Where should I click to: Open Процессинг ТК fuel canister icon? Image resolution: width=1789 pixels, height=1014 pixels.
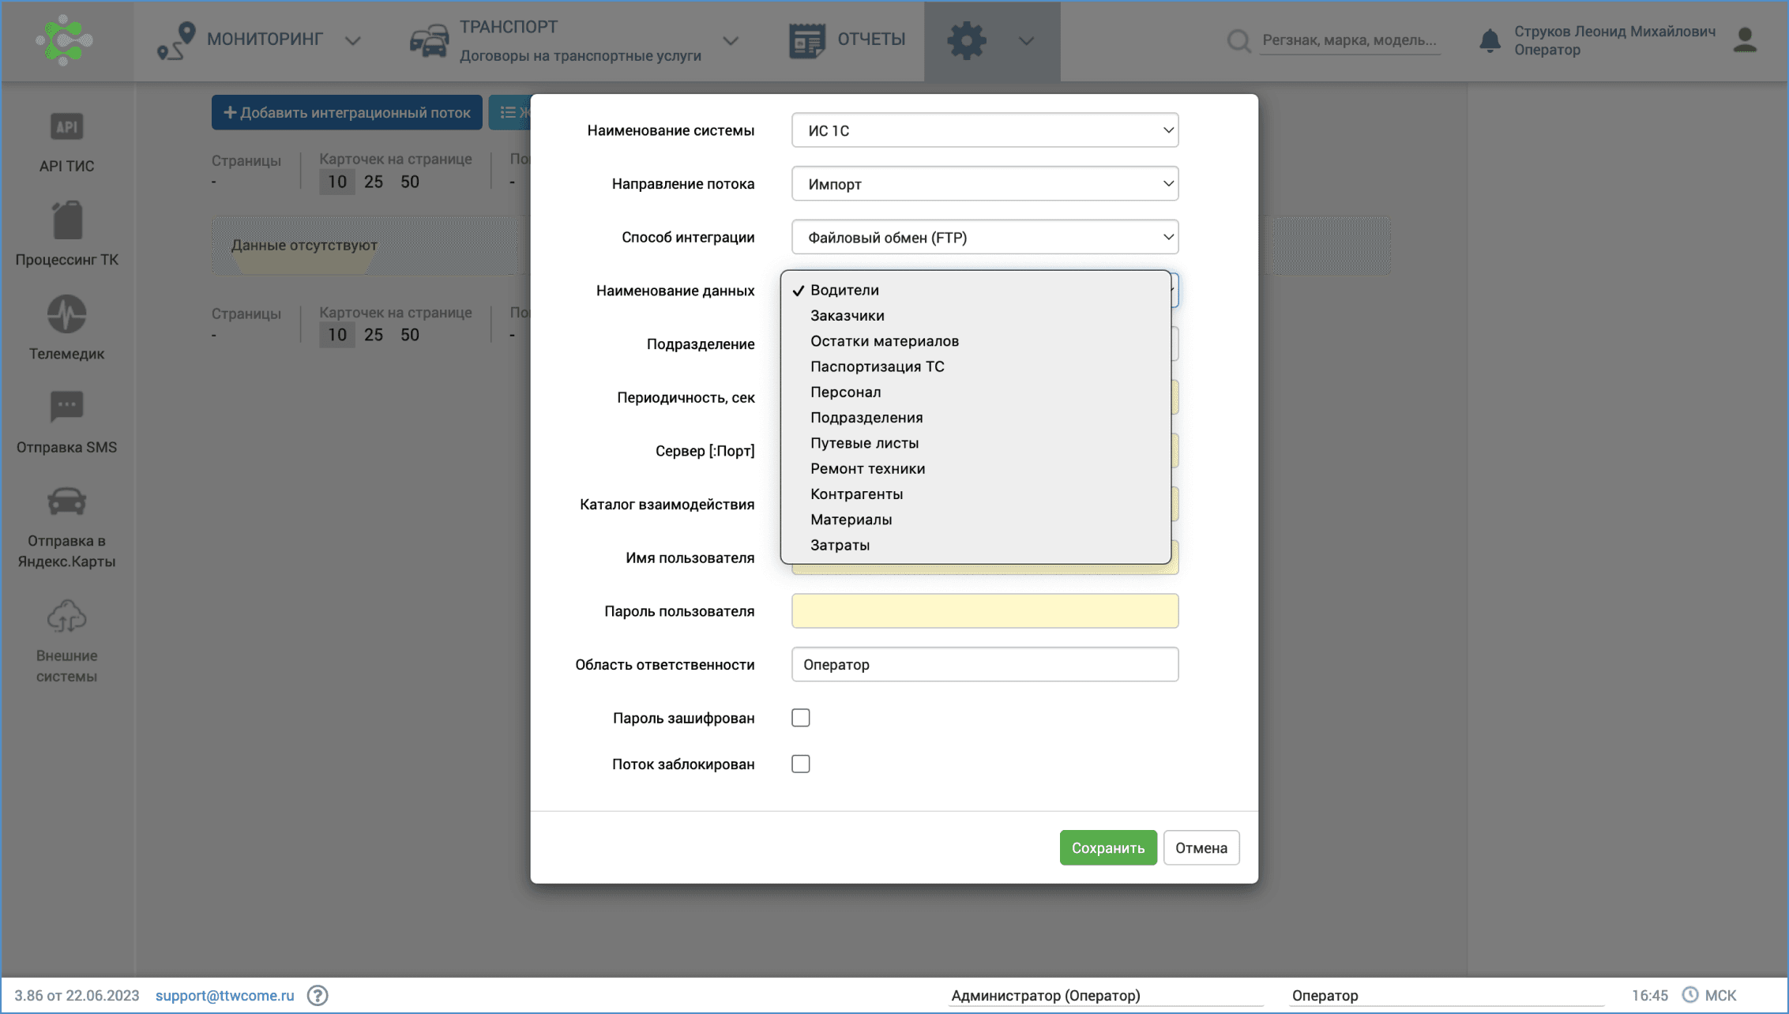[x=67, y=221]
